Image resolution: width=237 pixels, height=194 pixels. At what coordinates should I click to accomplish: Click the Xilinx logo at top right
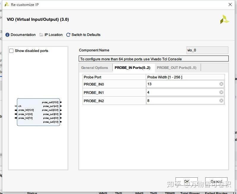point(225,19)
